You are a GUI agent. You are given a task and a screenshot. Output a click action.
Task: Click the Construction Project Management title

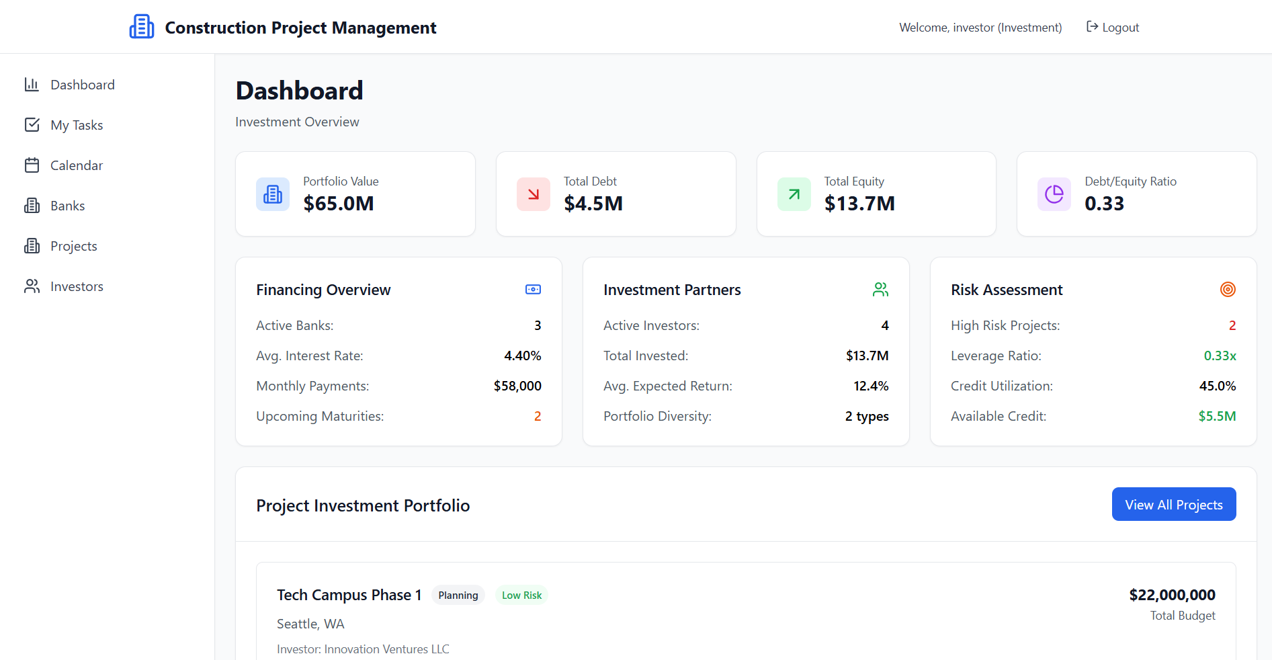(x=300, y=28)
